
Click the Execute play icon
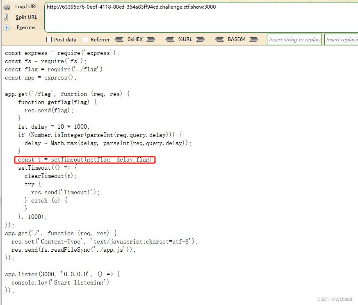coord(7,27)
